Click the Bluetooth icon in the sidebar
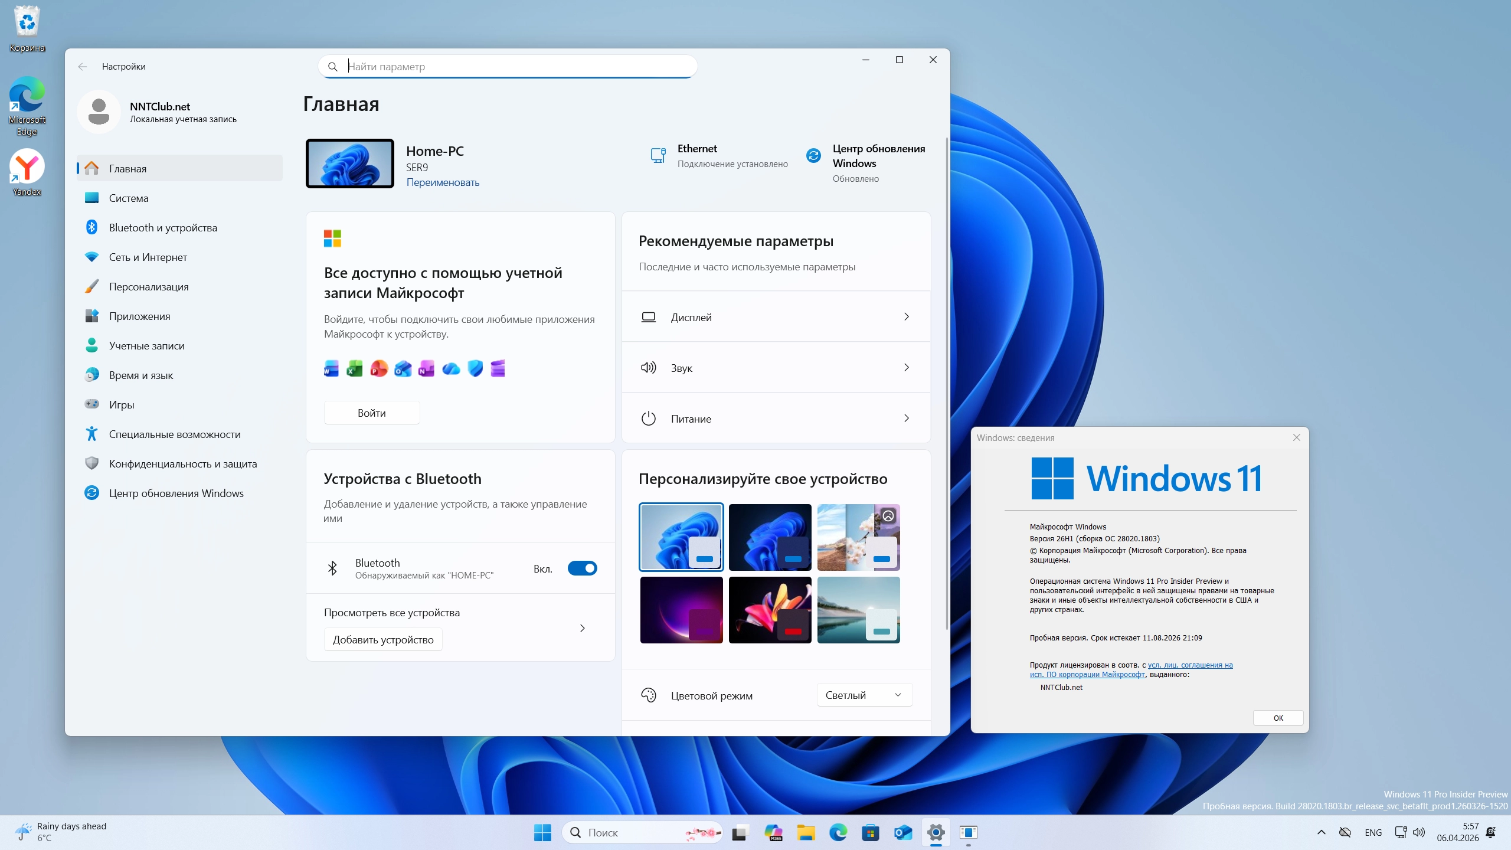 (x=91, y=227)
